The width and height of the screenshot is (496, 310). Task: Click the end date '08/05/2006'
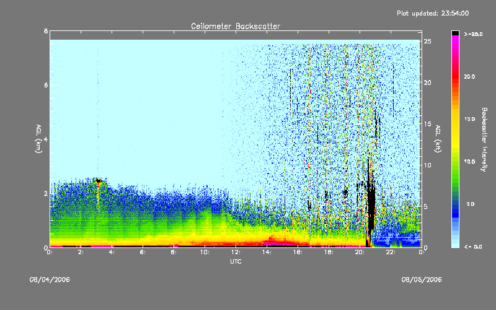click(x=422, y=280)
